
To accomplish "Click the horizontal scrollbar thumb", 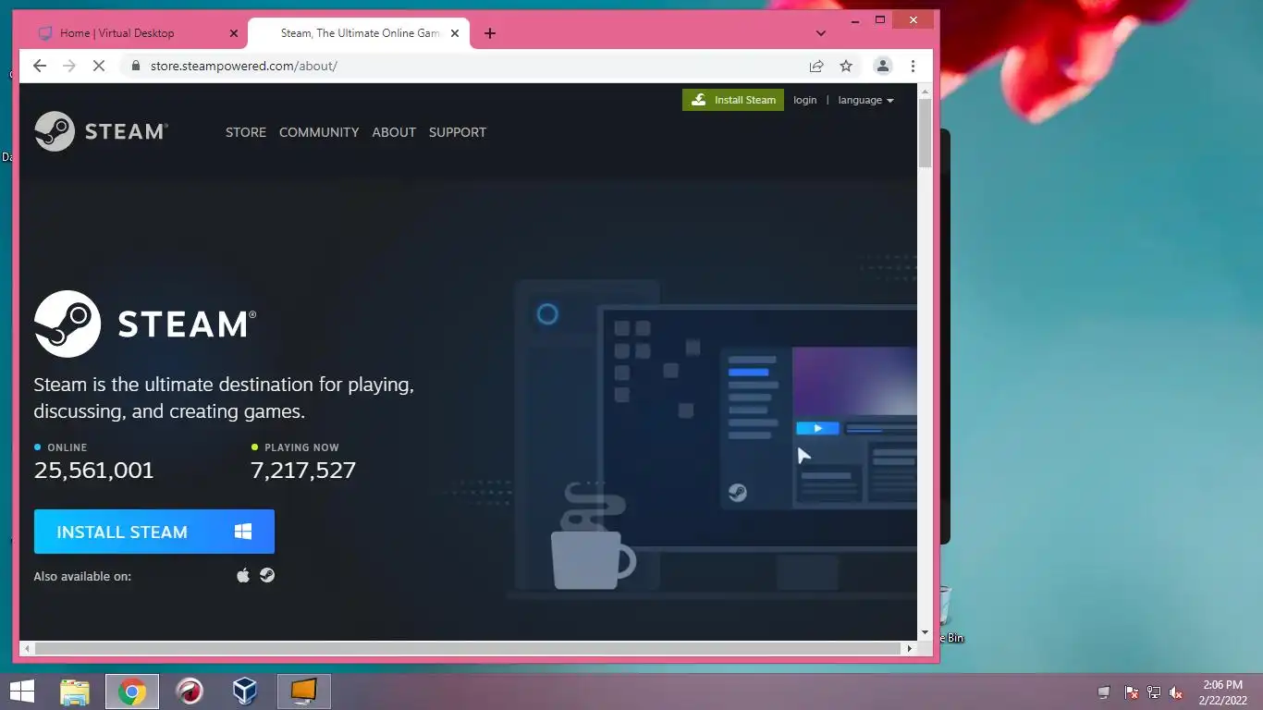I will click(x=467, y=649).
